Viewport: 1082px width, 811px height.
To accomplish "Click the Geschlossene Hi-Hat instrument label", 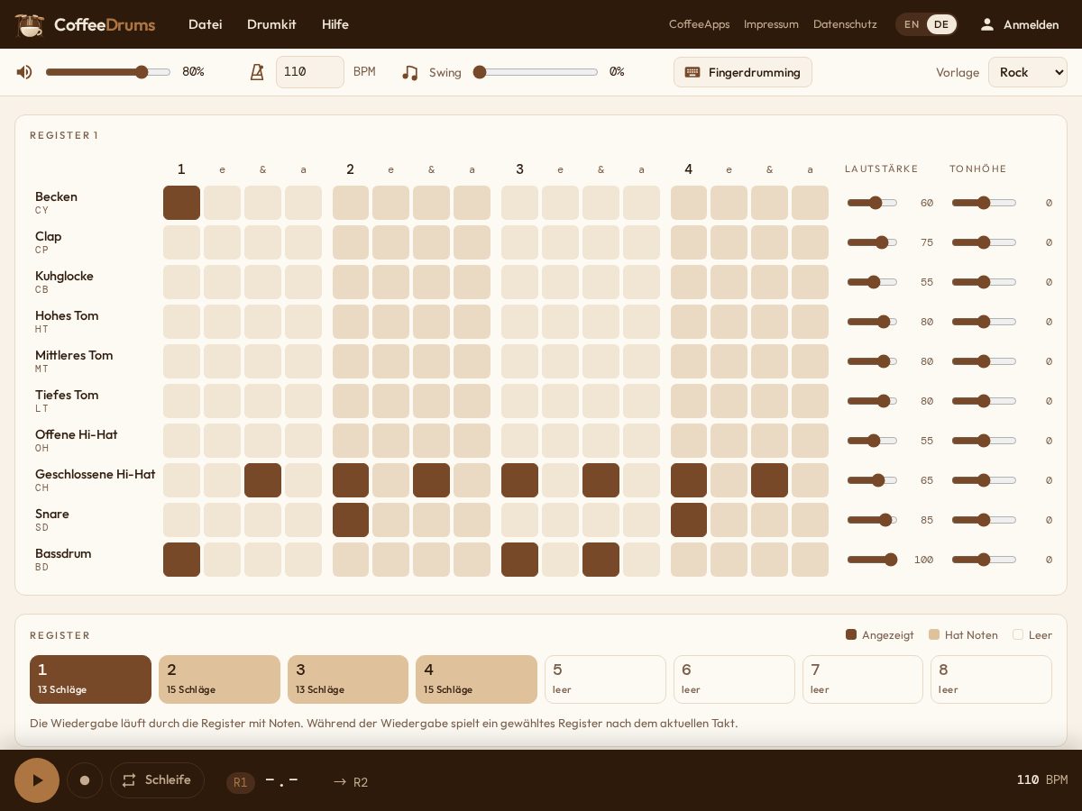I will pyautogui.click(x=95, y=474).
